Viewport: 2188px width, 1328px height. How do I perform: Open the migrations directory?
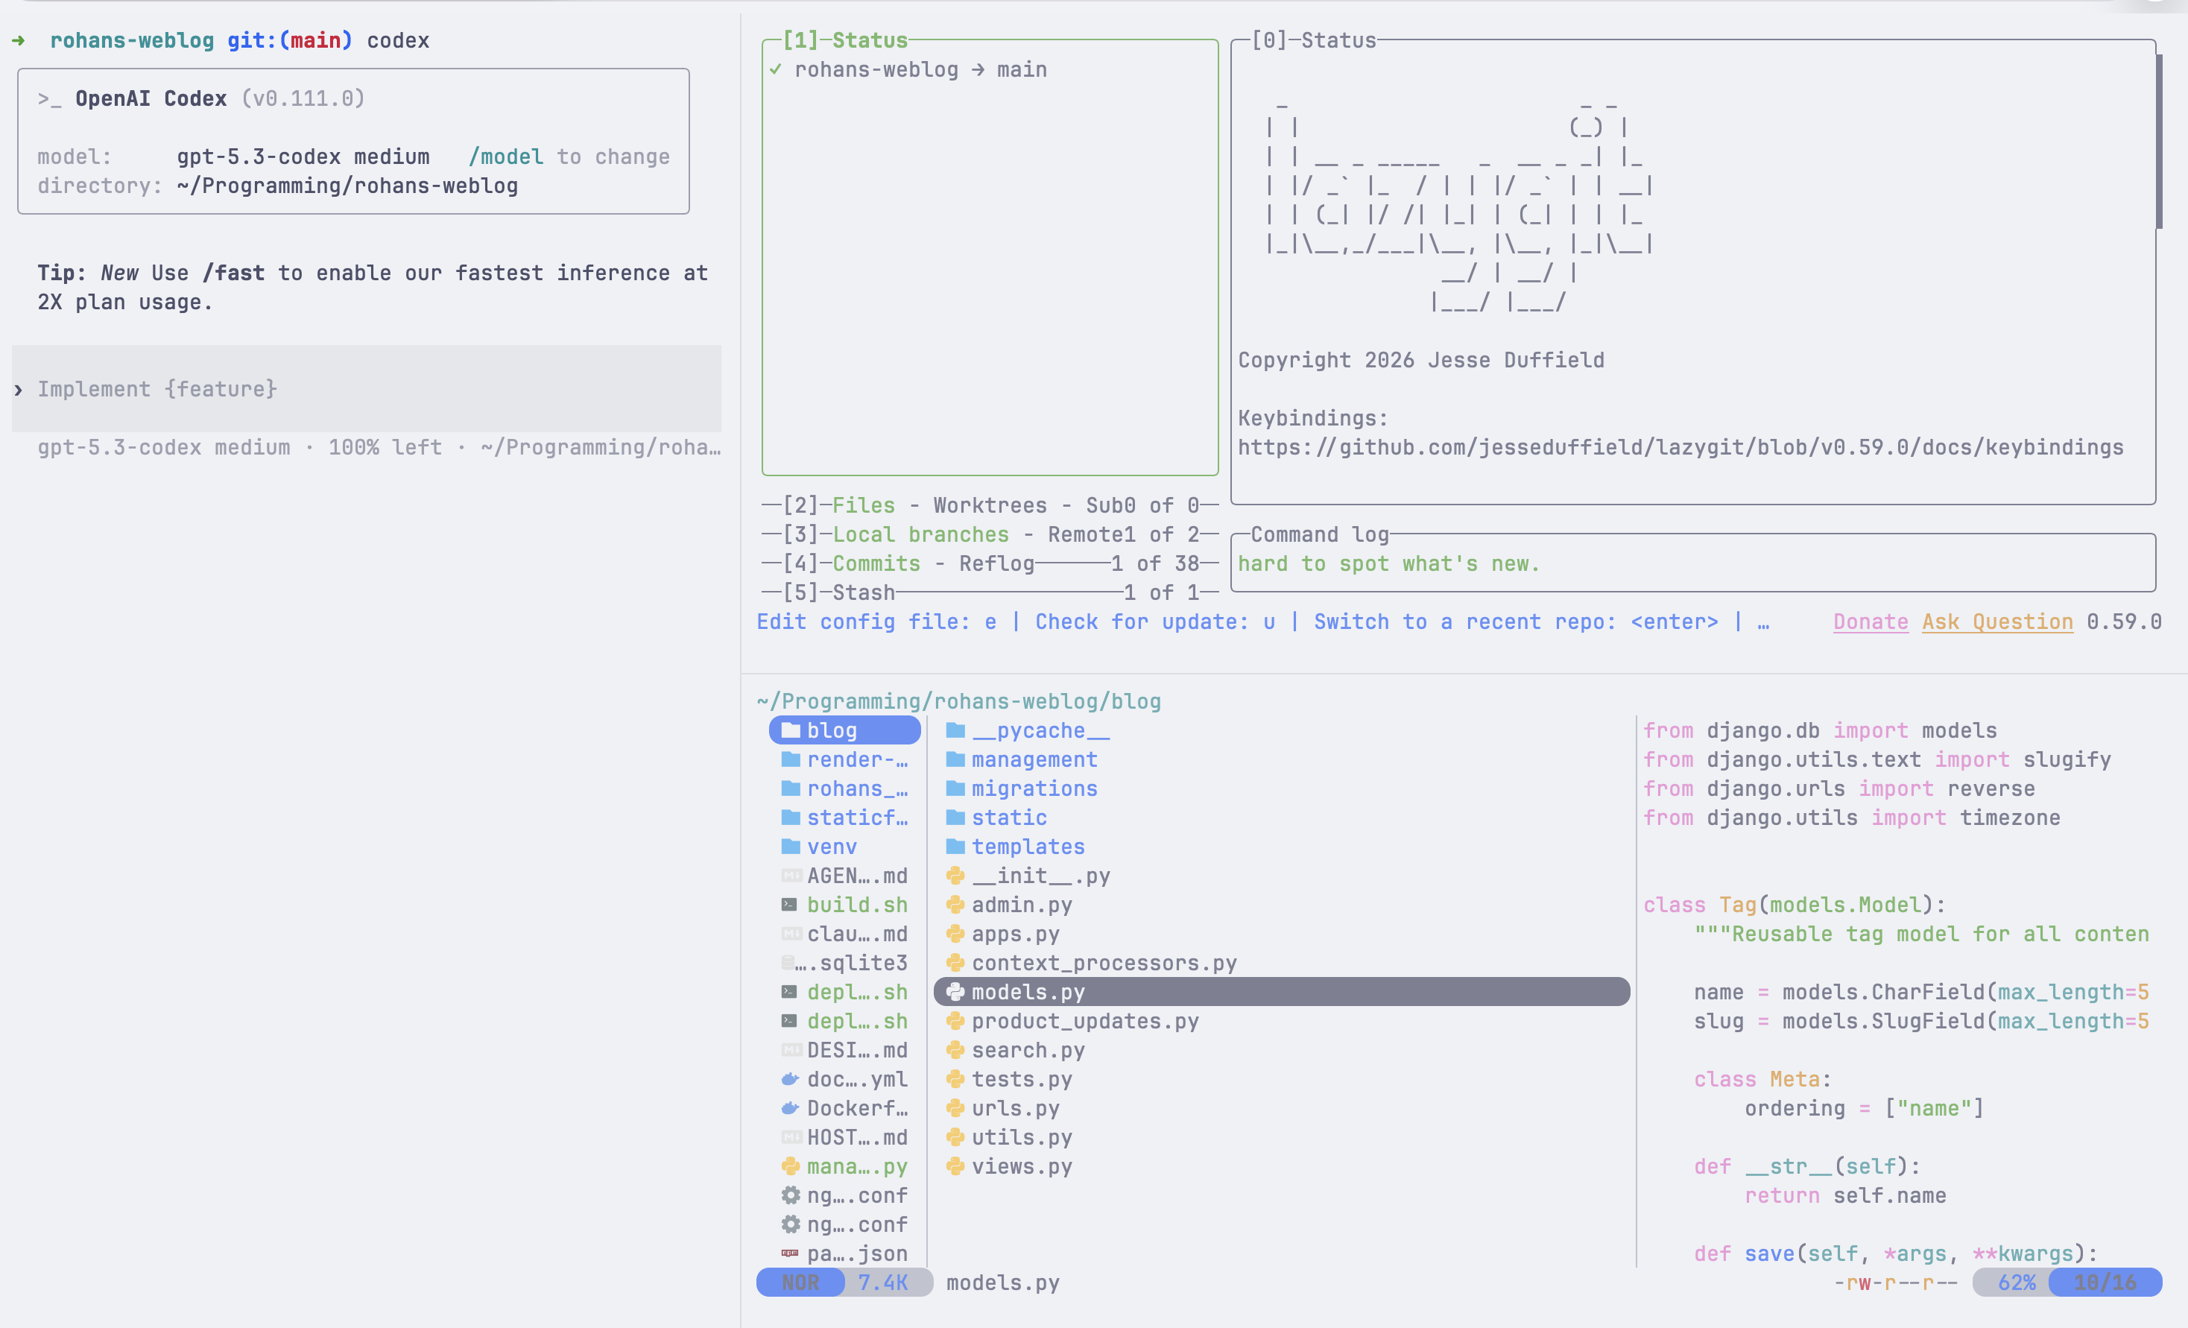(x=1034, y=788)
